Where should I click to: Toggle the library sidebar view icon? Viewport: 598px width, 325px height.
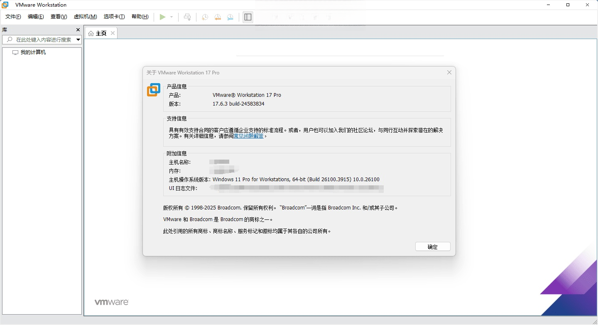click(x=248, y=17)
